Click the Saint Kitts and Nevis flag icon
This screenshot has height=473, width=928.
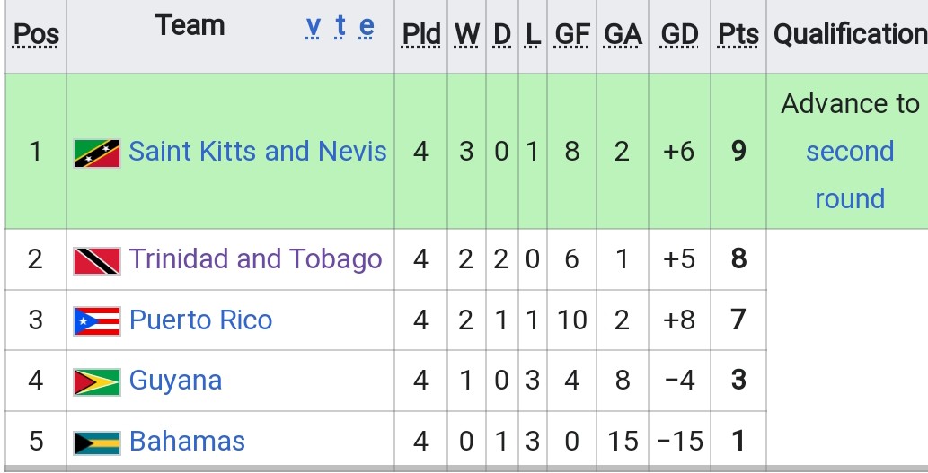tap(97, 153)
